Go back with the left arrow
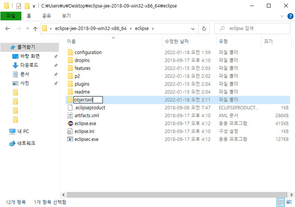 click(x=8, y=29)
